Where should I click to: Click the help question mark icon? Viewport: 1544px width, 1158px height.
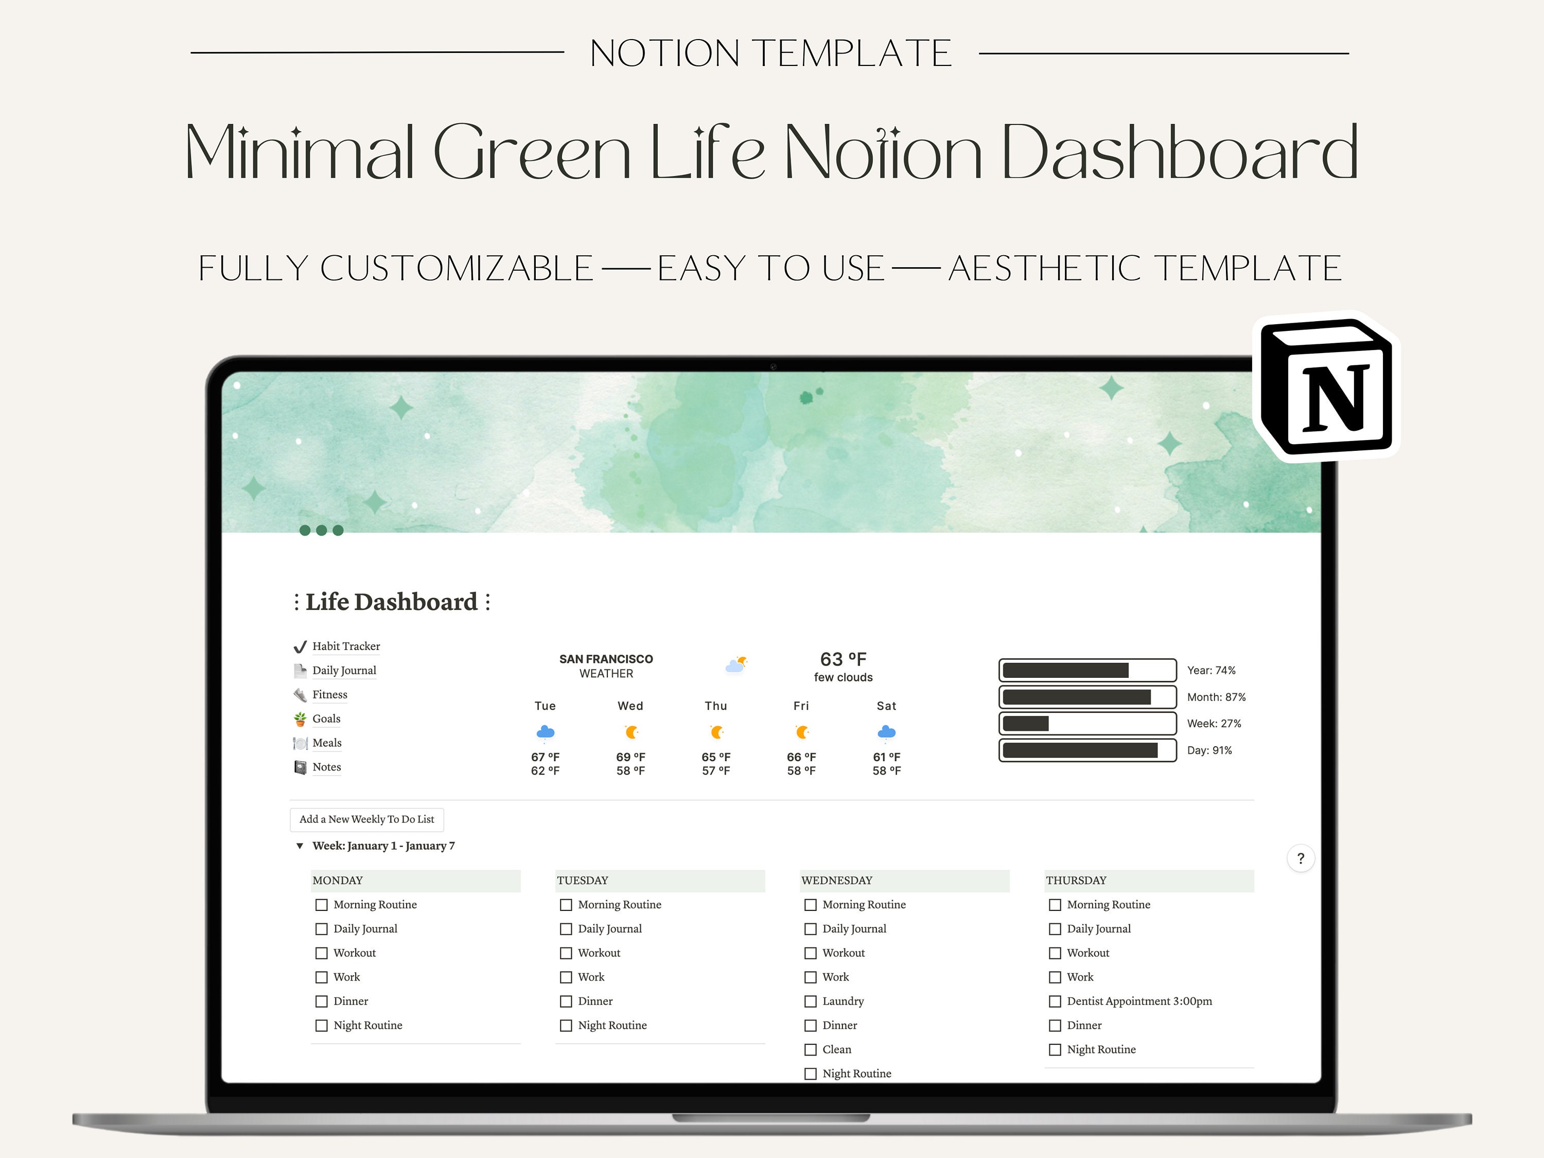(1301, 858)
